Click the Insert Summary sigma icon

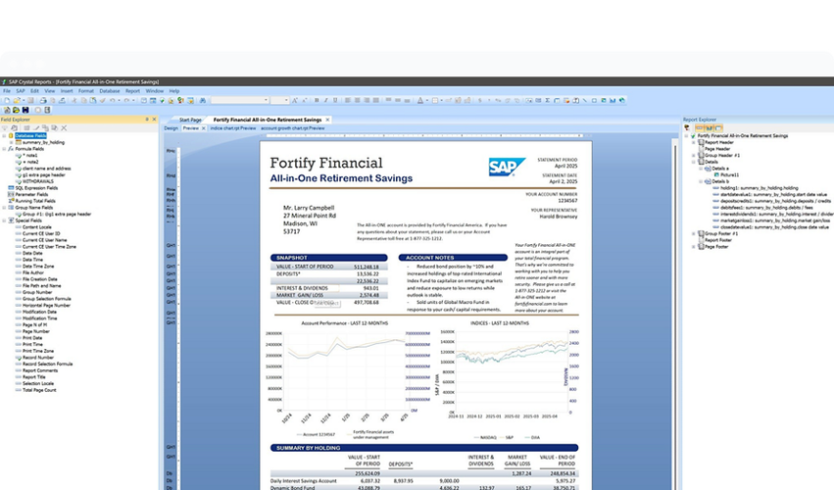(x=548, y=100)
